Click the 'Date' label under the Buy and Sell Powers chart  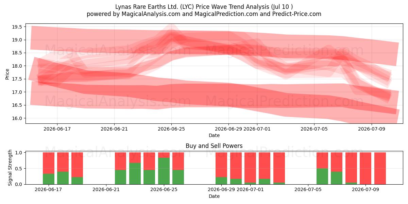(214, 196)
